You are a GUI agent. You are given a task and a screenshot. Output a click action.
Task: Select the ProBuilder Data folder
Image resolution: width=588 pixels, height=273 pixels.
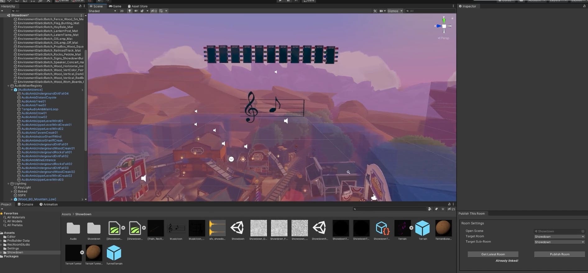click(18, 241)
